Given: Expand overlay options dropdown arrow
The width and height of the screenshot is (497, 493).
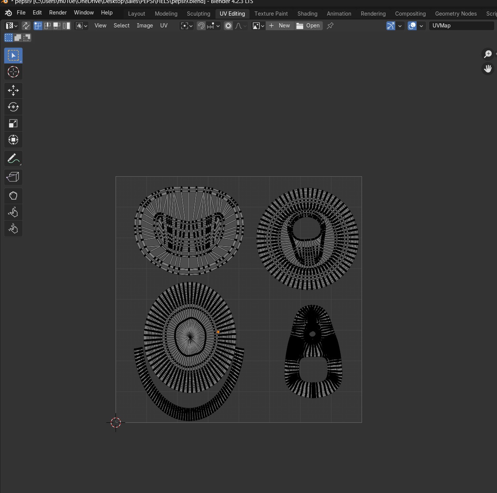Looking at the screenshot, I should pos(421,26).
